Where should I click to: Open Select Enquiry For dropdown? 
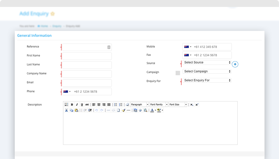point(207,80)
